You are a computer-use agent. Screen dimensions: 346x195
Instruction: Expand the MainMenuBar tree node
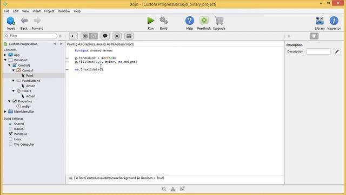tap(5, 112)
